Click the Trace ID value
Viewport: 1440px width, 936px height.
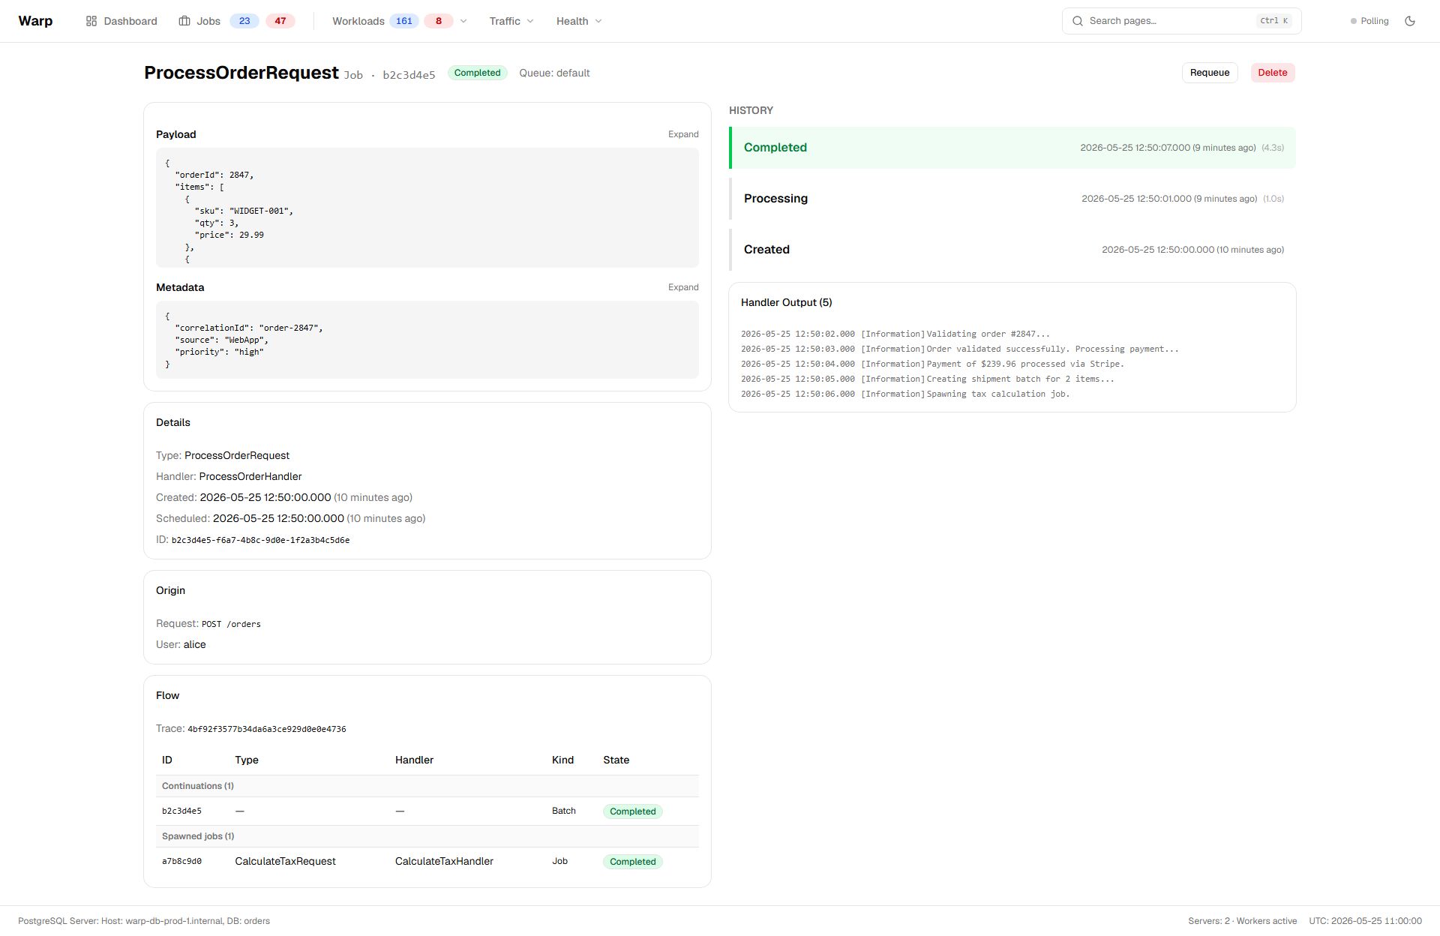267,729
